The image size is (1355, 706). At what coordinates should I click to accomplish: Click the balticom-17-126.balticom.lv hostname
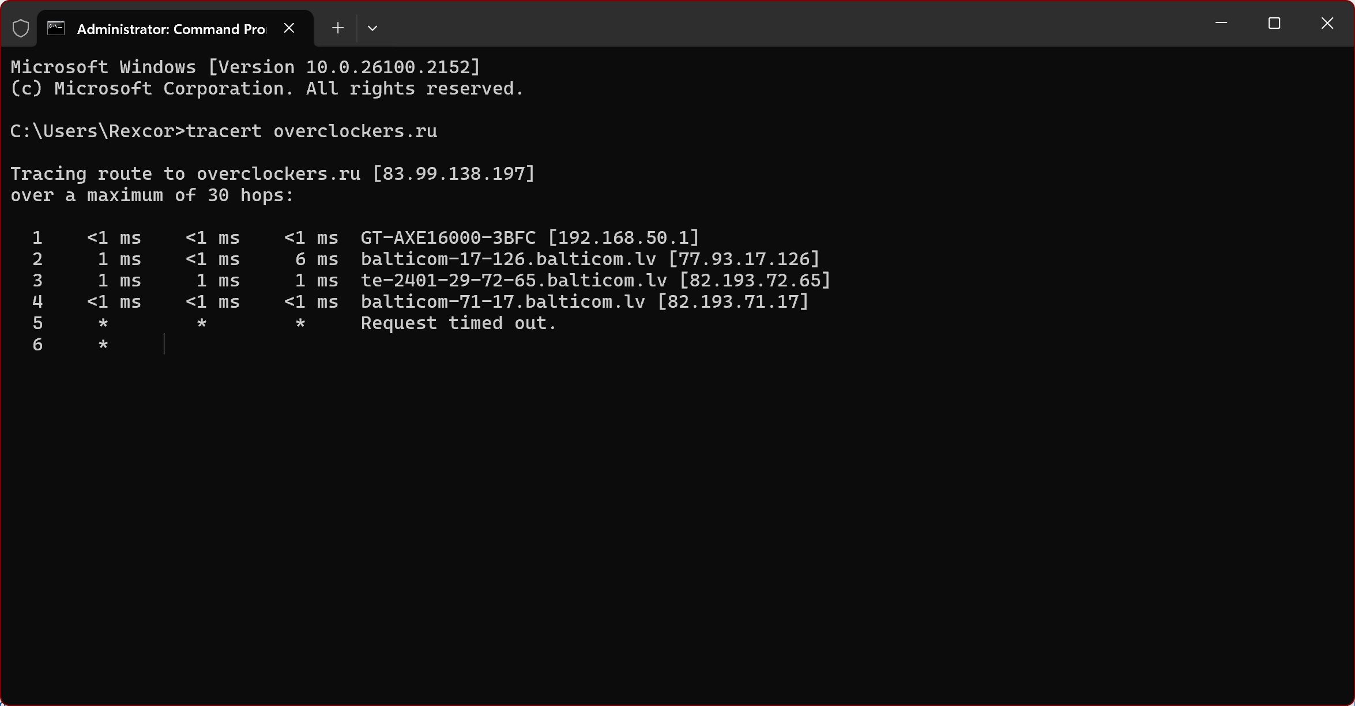click(x=508, y=259)
